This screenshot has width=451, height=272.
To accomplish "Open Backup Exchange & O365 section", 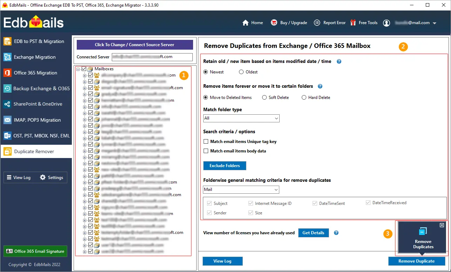I will 36,88.
